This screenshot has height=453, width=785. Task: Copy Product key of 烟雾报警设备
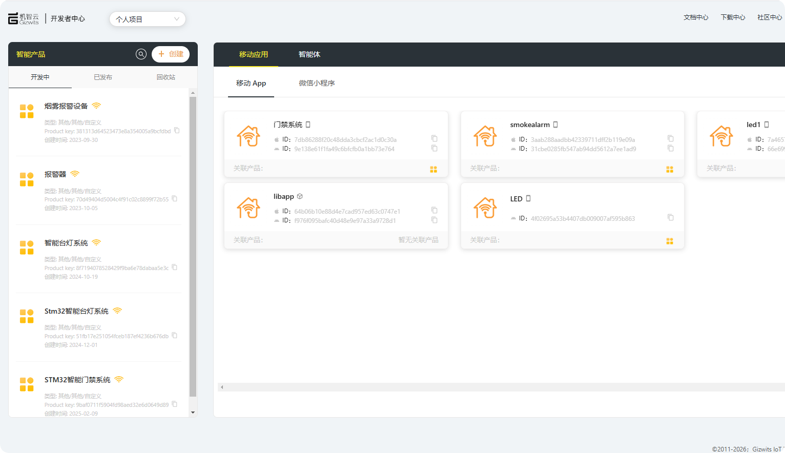(x=177, y=131)
